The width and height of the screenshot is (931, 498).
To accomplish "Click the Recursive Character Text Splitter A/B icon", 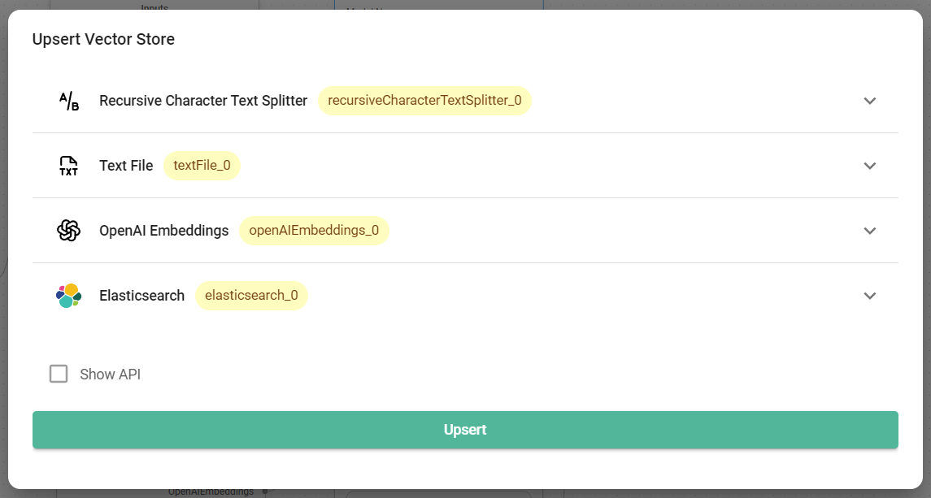I will click(x=69, y=101).
